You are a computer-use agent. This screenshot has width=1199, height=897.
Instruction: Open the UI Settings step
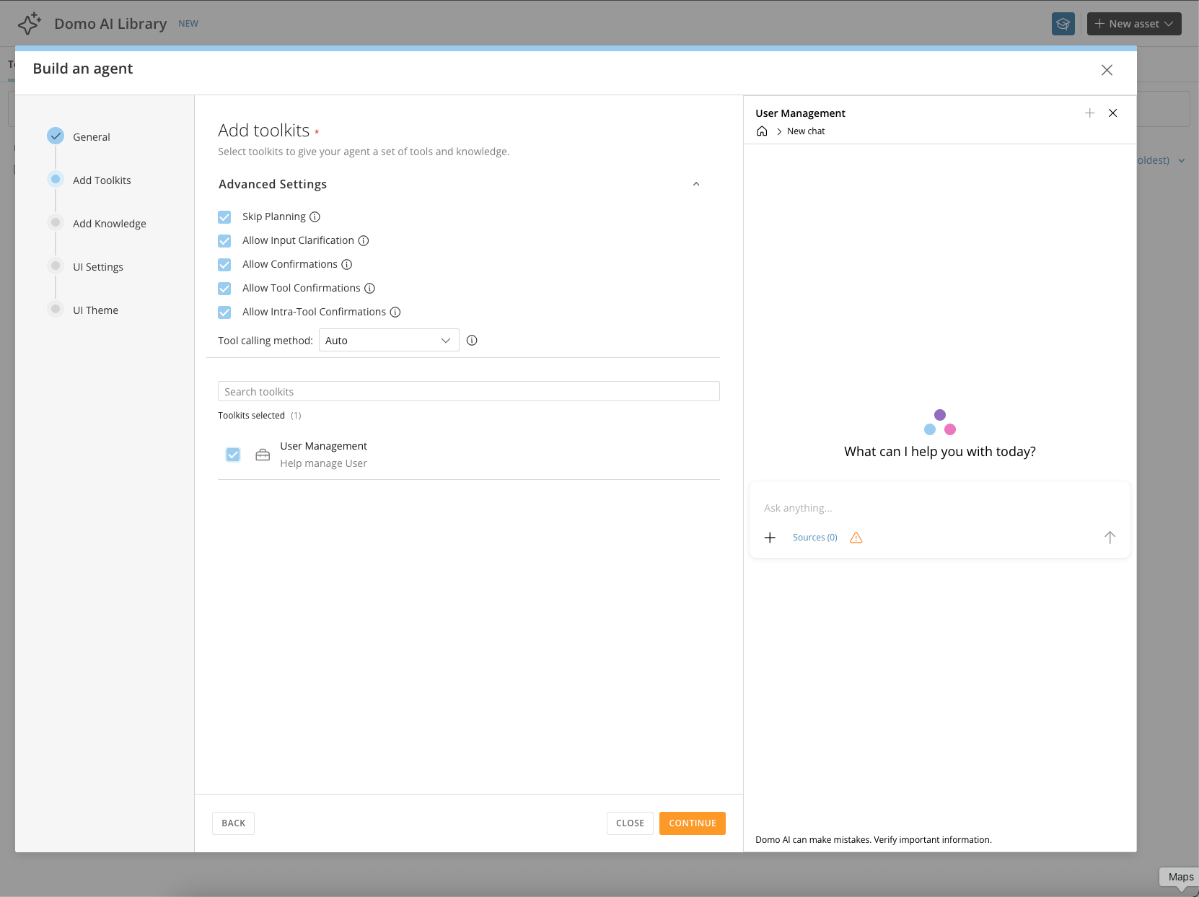[x=98, y=267]
